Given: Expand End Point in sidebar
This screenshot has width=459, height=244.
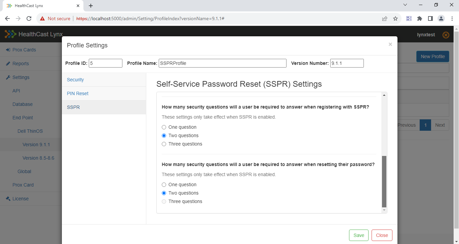Looking at the screenshot, I should (23, 118).
